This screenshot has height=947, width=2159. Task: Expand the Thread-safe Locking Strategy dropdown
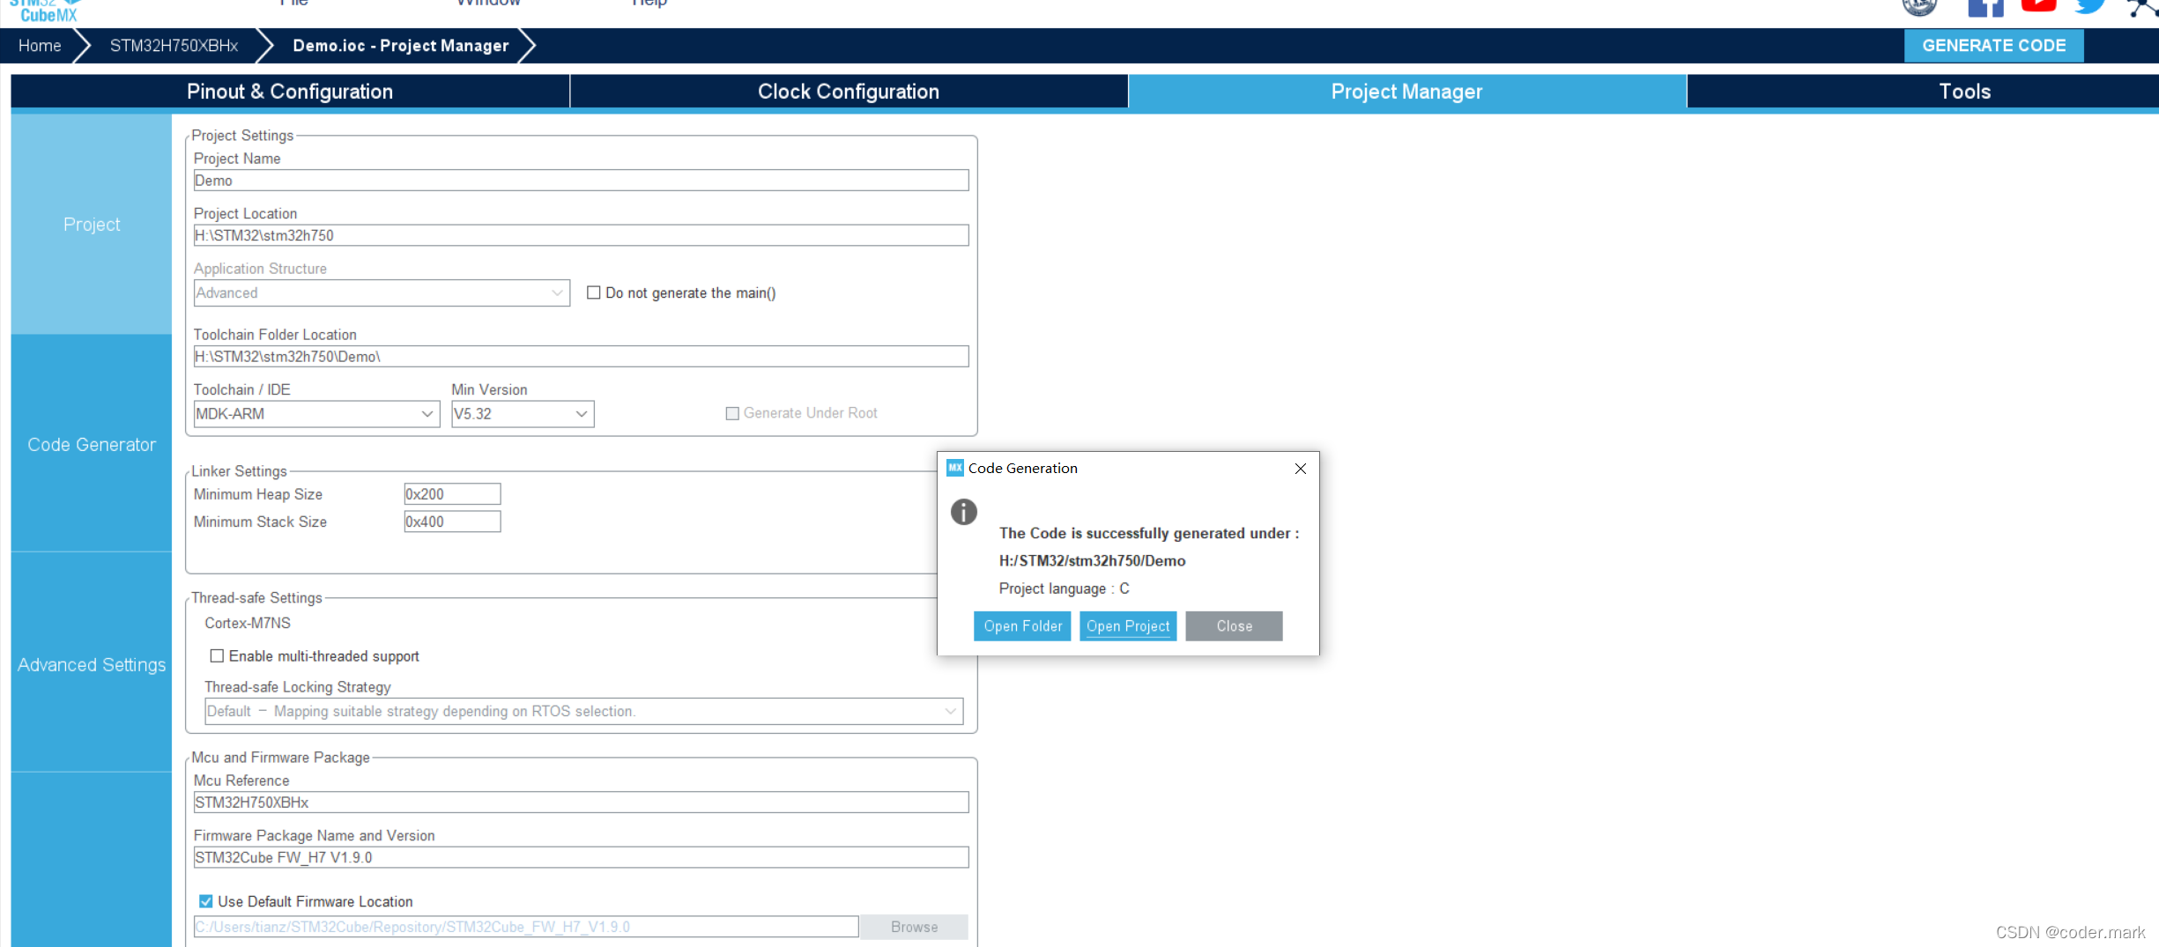(583, 711)
